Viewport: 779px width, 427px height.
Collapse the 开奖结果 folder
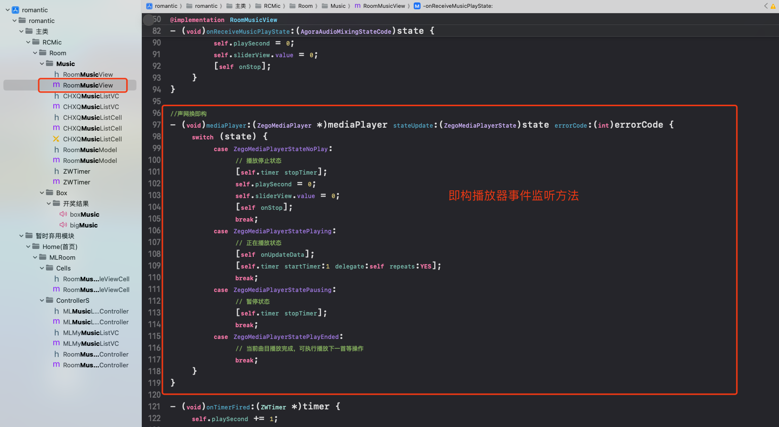48,203
